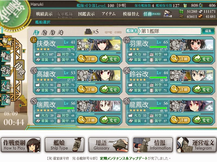The width and height of the screenshot is (217, 162).
Task: Click 詳細 details for 扶桑改
Action: (x=87, y=59)
